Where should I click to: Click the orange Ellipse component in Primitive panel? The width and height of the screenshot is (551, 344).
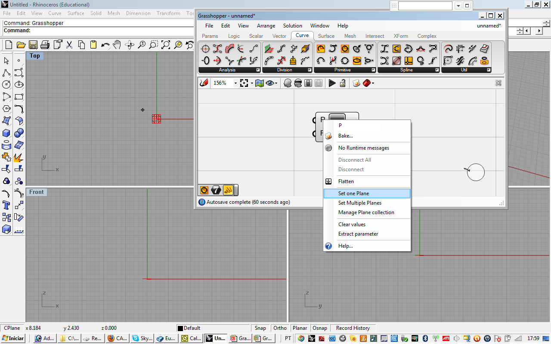coord(357,61)
